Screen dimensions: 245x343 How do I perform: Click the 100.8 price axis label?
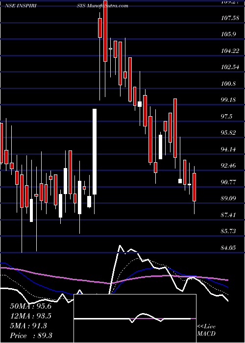pyautogui.click(x=229, y=84)
